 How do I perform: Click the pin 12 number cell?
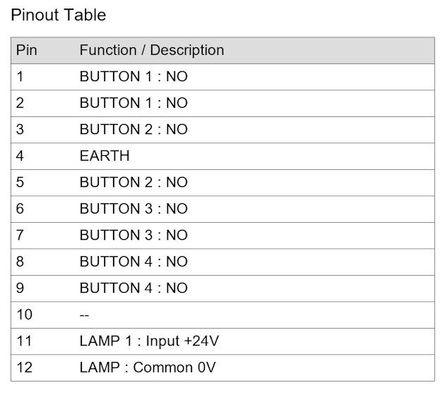25,367
